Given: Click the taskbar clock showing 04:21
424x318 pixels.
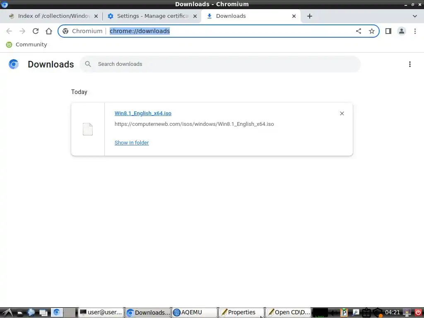Looking at the screenshot, I should 392,313.
